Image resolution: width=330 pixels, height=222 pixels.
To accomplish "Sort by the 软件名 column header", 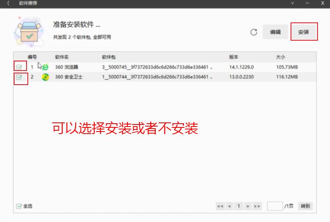I will click(61, 57).
